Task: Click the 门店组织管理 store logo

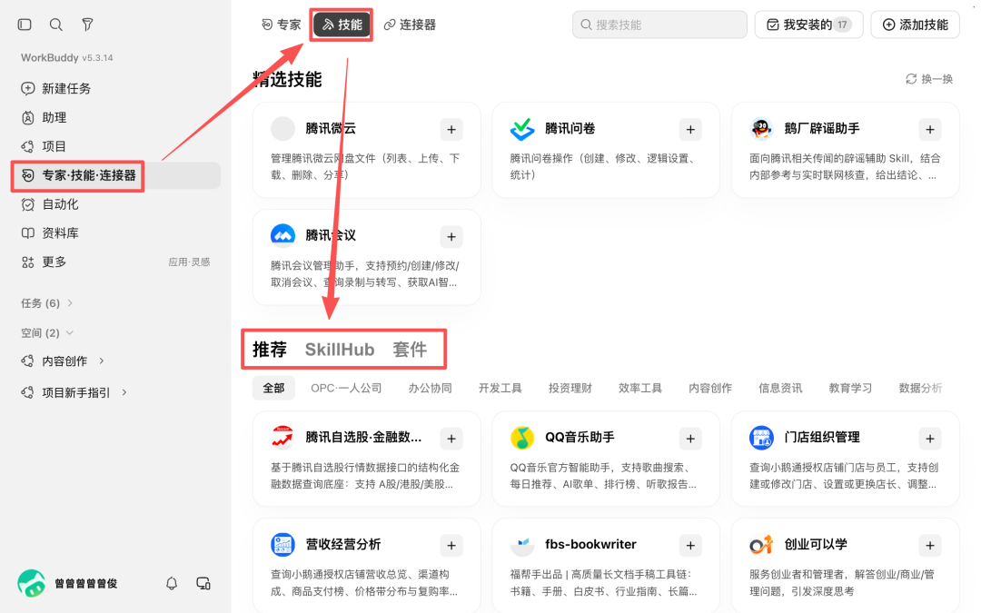Action: click(761, 438)
